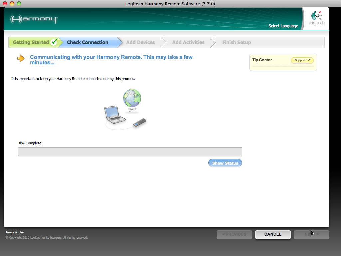This screenshot has width=341, height=256.
Task: Select the Check Connection step tab
Action: [x=87, y=42]
